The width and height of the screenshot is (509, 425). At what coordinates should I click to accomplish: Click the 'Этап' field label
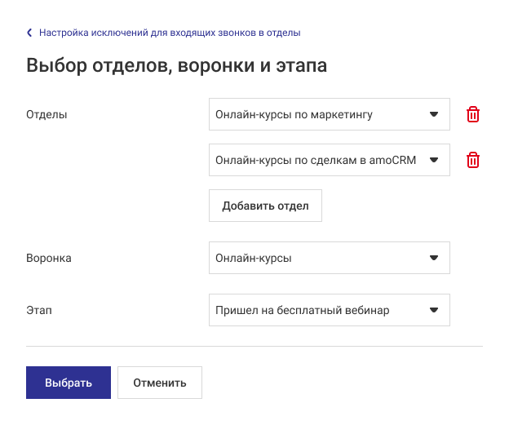pyautogui.click(x=39, y=310)
